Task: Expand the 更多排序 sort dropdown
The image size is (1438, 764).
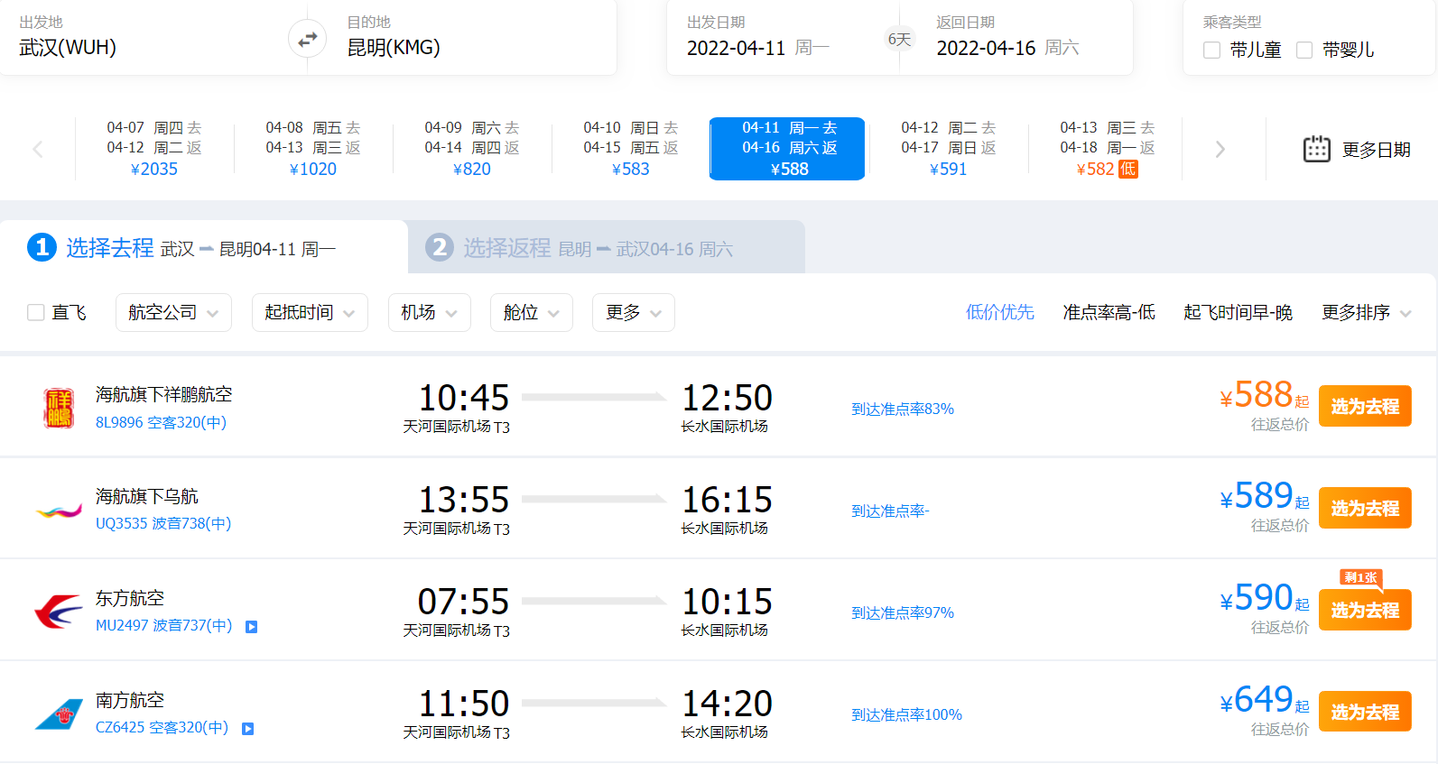Action: click(x=1366, y=312)
